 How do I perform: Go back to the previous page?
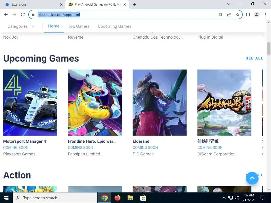click(6, 15)
